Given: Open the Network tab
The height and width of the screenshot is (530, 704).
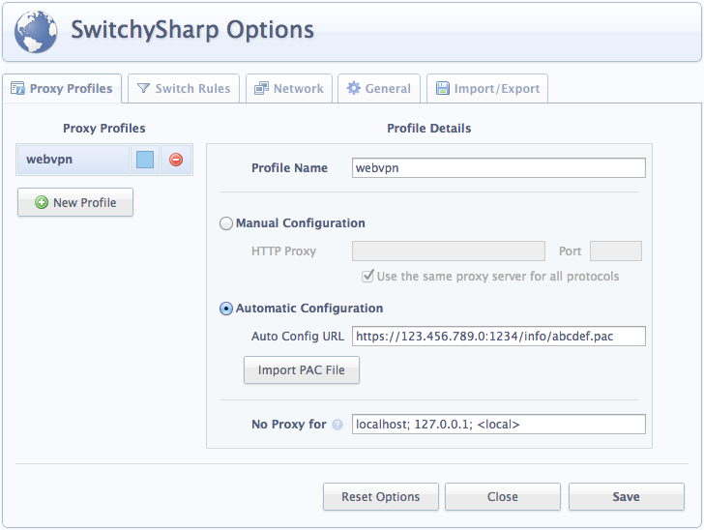Looking at the screenshot, I should point(289,88).
